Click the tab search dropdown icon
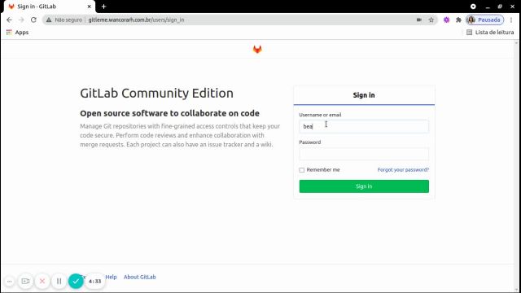The height and width of the screenshot is (293, 521). tap(473, 7)
